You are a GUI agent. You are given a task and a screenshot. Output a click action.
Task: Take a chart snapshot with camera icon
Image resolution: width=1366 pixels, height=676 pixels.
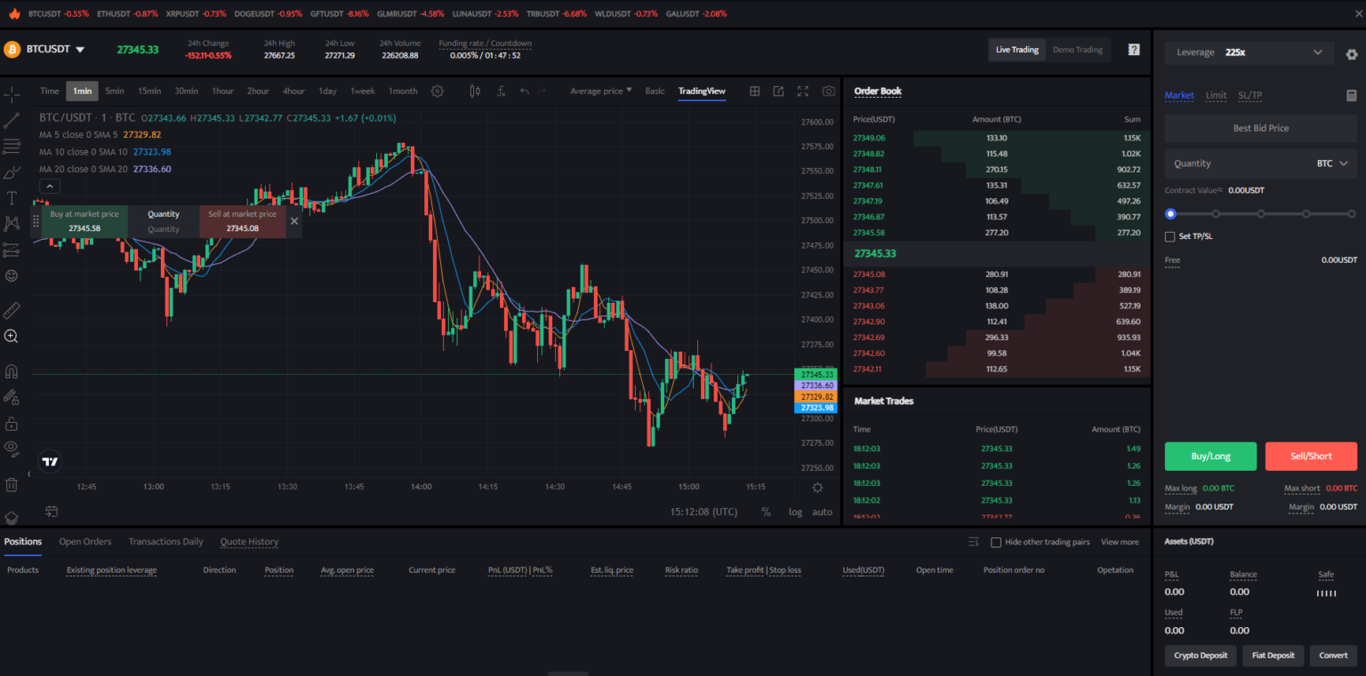click(828, 91)
